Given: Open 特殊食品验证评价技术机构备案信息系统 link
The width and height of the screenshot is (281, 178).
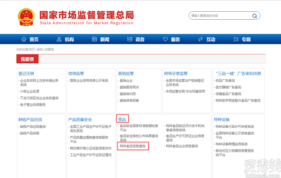Looking at the screenshot, I should [185, 128].
